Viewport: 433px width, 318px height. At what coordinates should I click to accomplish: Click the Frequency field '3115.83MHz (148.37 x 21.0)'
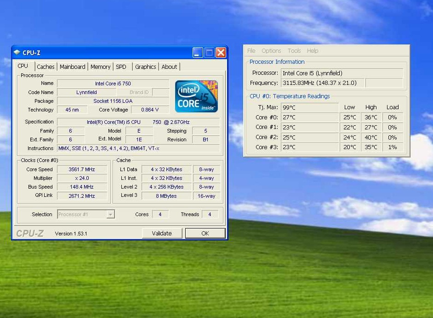(323, 83)
